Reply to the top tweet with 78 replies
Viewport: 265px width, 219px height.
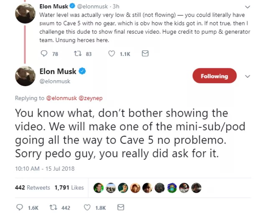point(45,54)
